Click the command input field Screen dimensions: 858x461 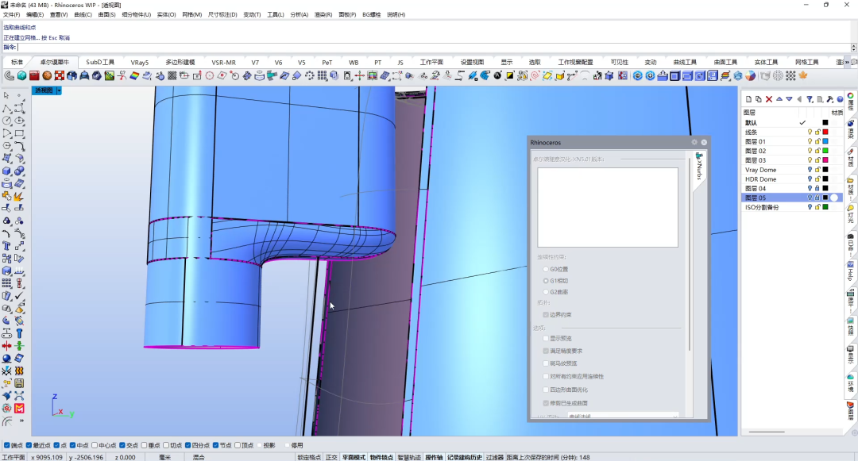(x=434, y=48)
